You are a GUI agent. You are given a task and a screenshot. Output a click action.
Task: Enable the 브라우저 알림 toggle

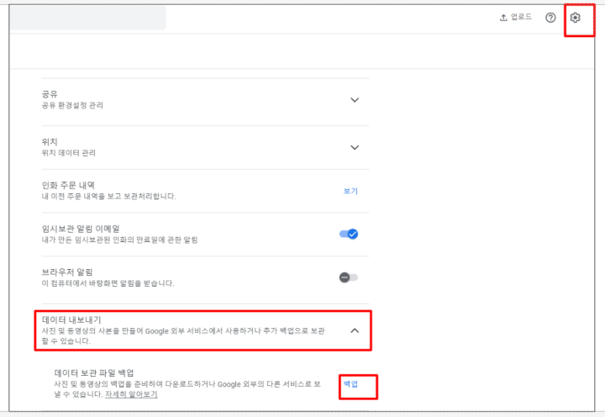coord(349,277)
